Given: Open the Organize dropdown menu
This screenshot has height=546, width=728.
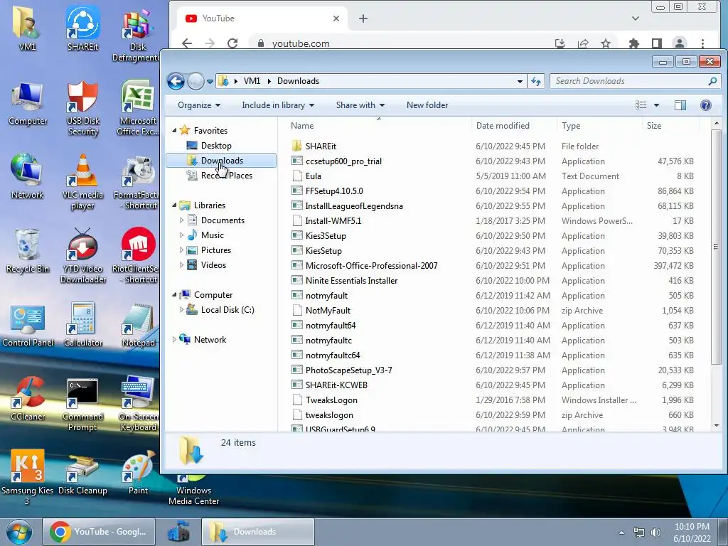Looking at the screenshot, I should (x=199, y=105).
